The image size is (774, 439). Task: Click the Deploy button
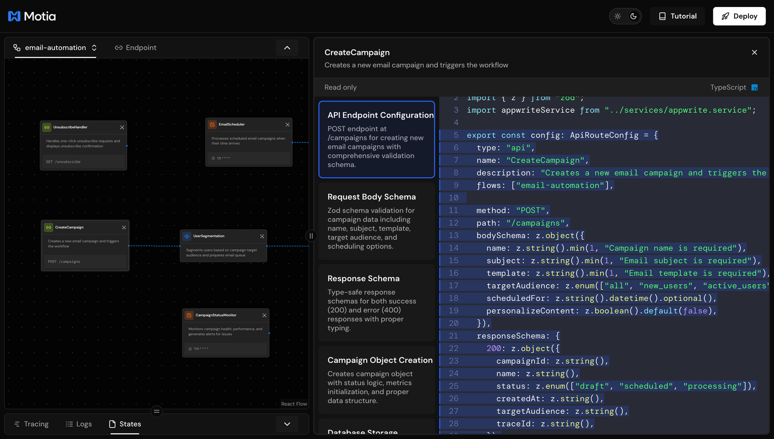pos(739,16)
